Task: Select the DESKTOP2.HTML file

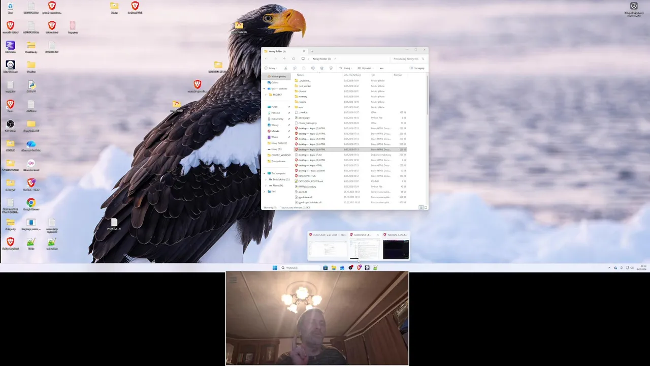Action: [350, 176]
